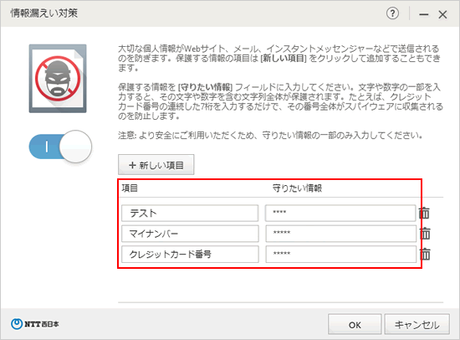The width and height of the screenshot is (460, 340).
Task: Click the NTT西日本 logo
Action: coord(35,324)
